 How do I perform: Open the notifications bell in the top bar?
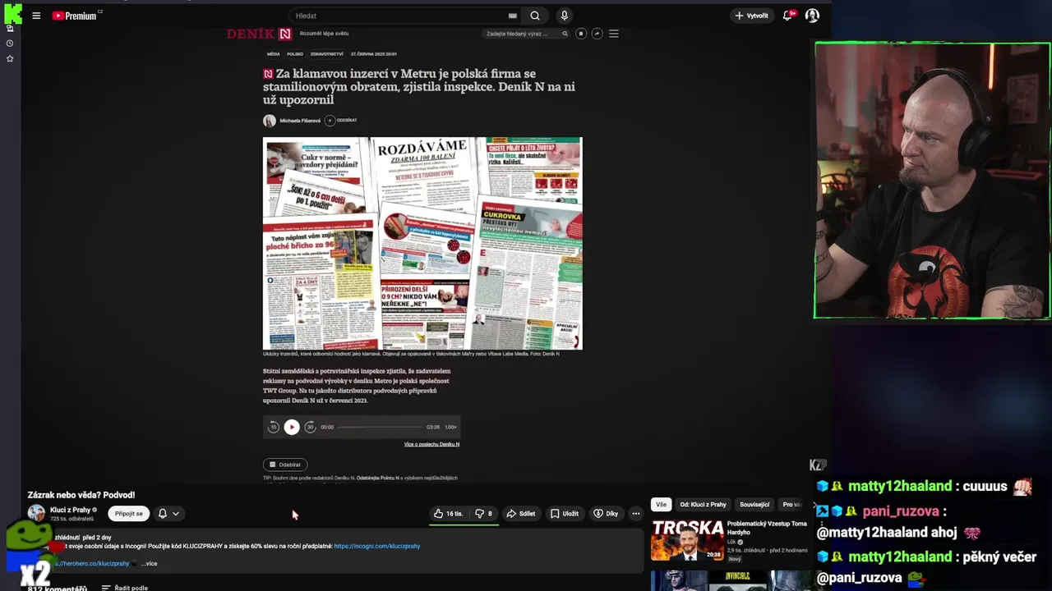[x=787, y=16]
